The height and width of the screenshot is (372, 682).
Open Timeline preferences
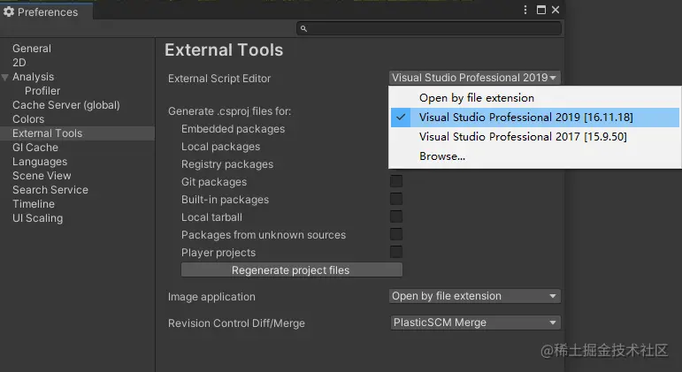pos(34,204)
